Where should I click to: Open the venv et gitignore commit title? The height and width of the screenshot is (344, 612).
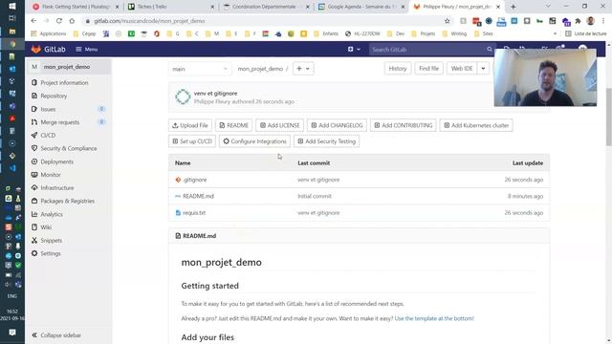215,94
